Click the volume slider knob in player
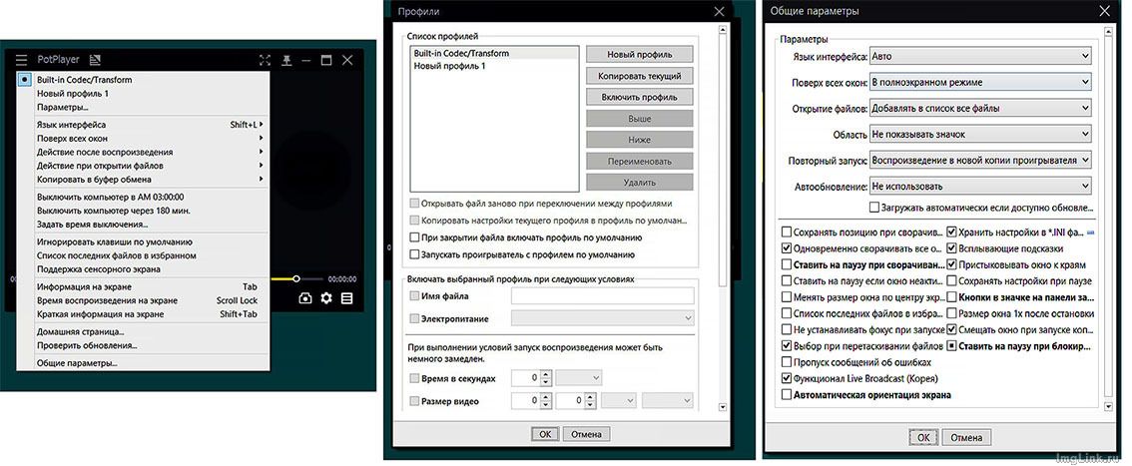This screenshot has height=466, width=1132. [295, 279]
